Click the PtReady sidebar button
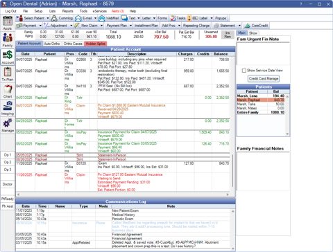This screenshot has width=333, height=252. click(x=8, y=199)
